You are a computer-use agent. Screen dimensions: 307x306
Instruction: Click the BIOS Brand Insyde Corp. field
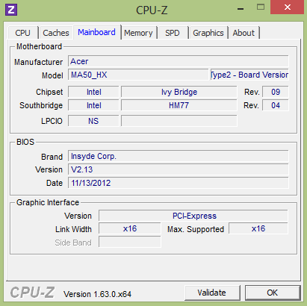(x=179, y=156)
